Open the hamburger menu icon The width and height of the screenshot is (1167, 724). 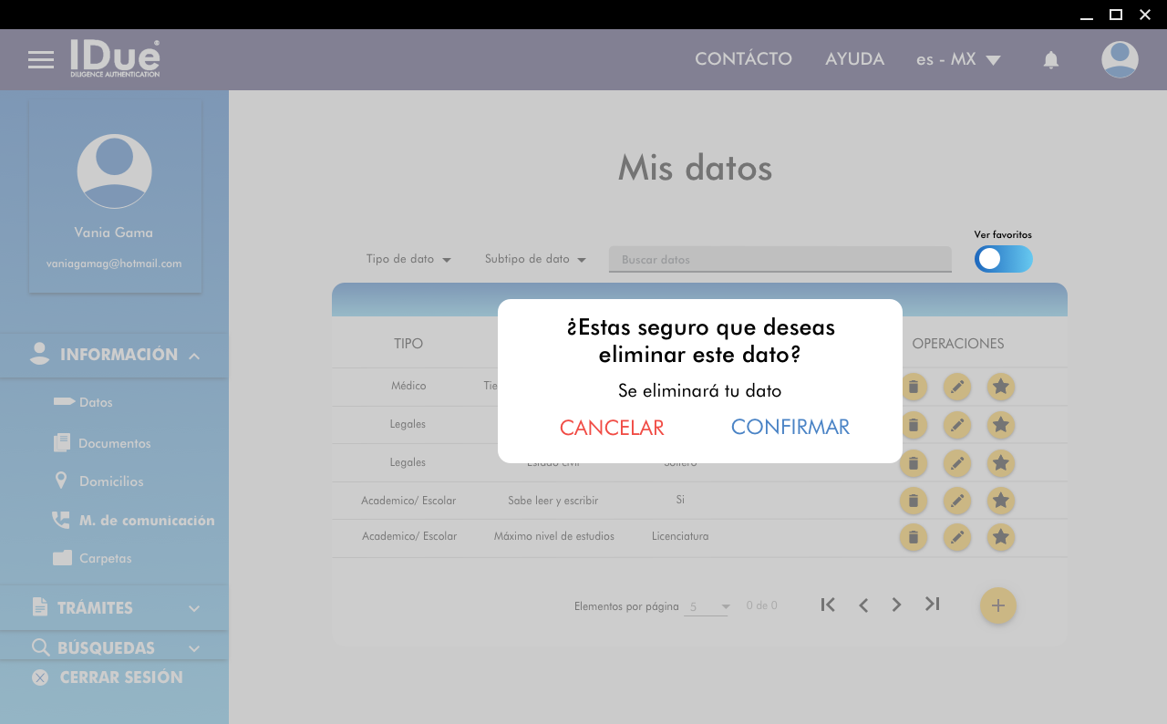coord(41,60)
